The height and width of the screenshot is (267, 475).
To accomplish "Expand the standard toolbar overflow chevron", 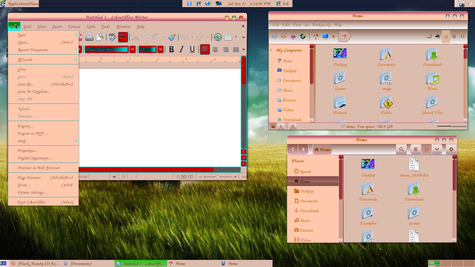I will (243, 37).
